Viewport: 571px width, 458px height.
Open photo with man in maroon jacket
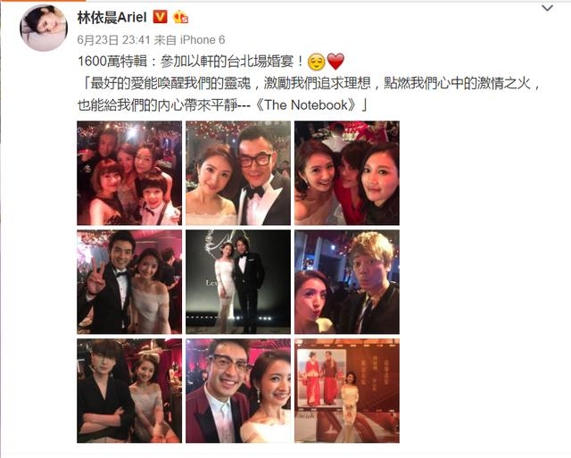point(238,390)
